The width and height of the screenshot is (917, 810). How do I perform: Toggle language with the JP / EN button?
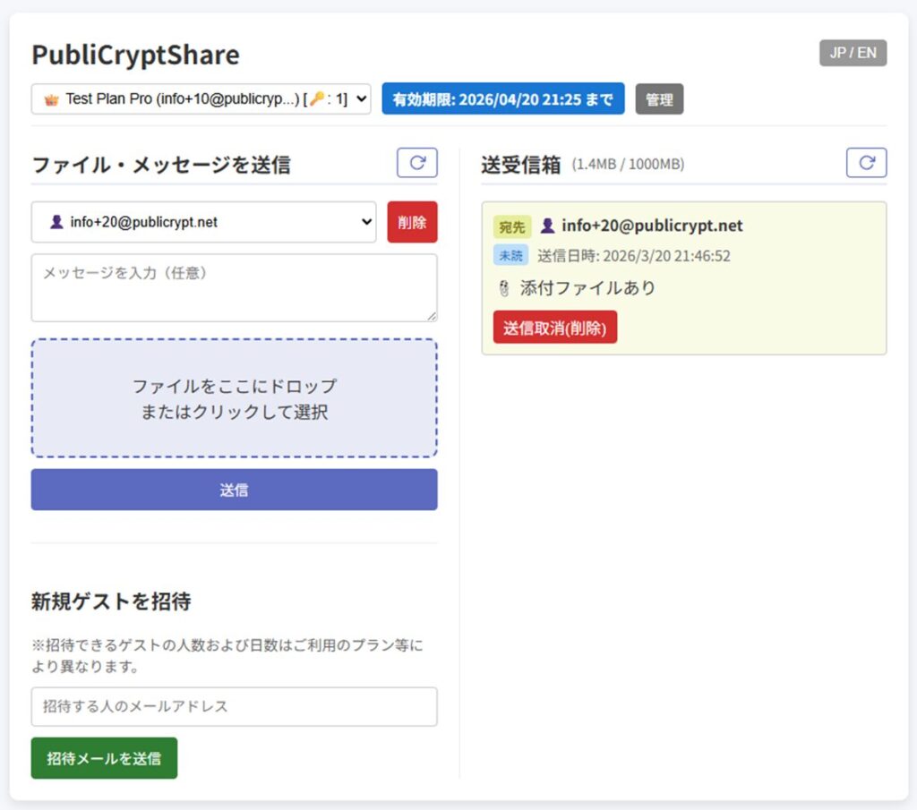pos(853,53)
